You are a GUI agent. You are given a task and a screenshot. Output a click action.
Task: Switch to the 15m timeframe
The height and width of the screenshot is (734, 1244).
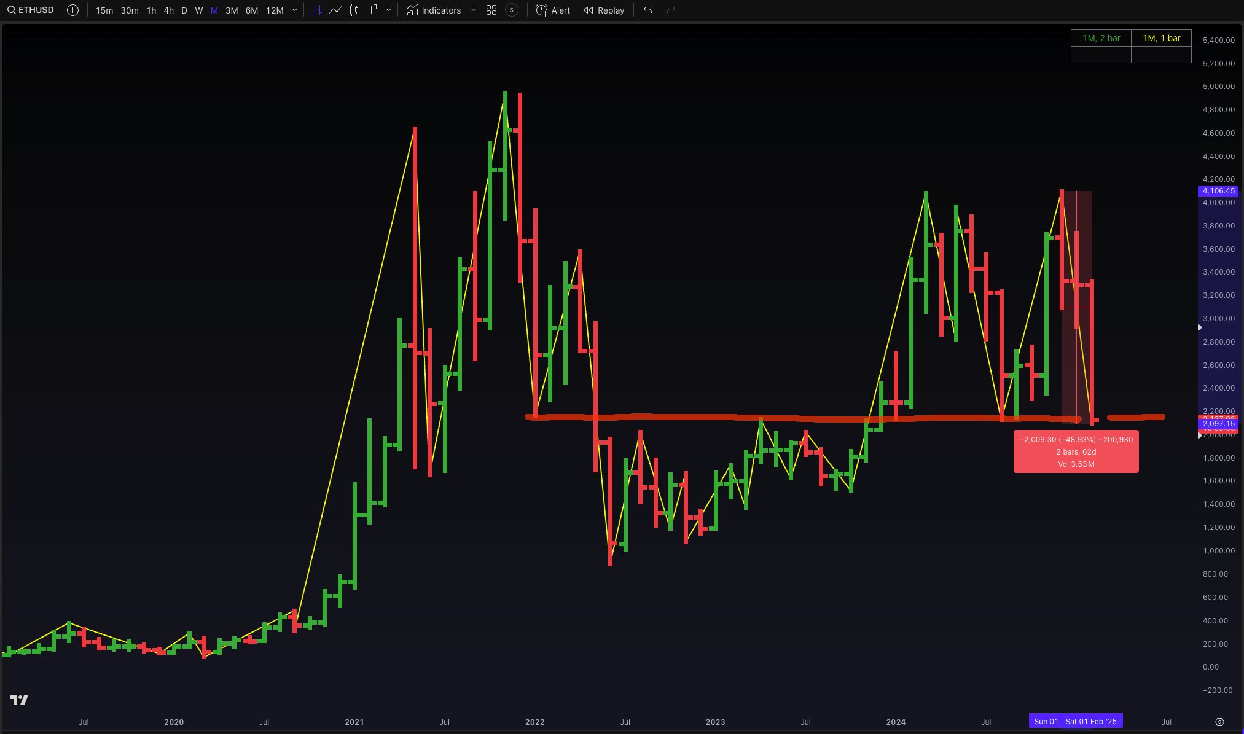(104, 10)
